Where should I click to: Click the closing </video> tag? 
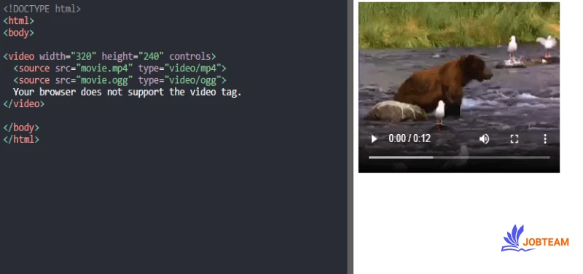coord(24,104)
